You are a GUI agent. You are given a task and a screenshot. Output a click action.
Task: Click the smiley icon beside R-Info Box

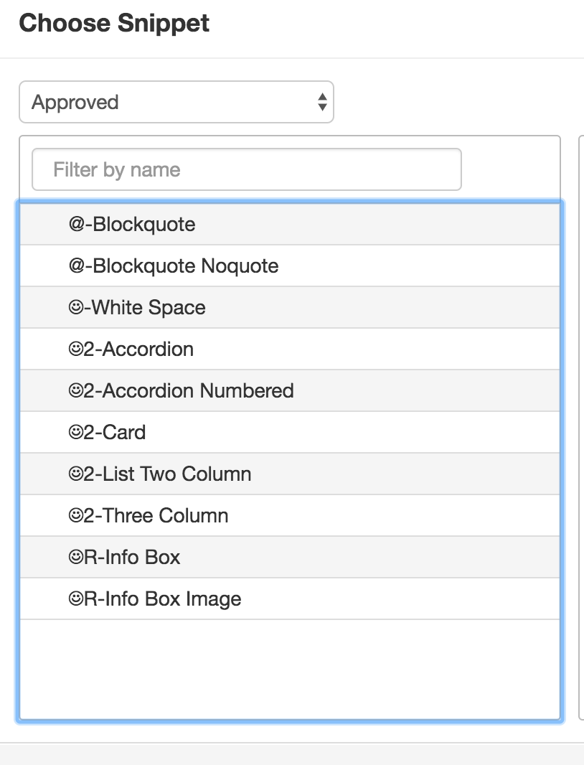tap(75, 557)
